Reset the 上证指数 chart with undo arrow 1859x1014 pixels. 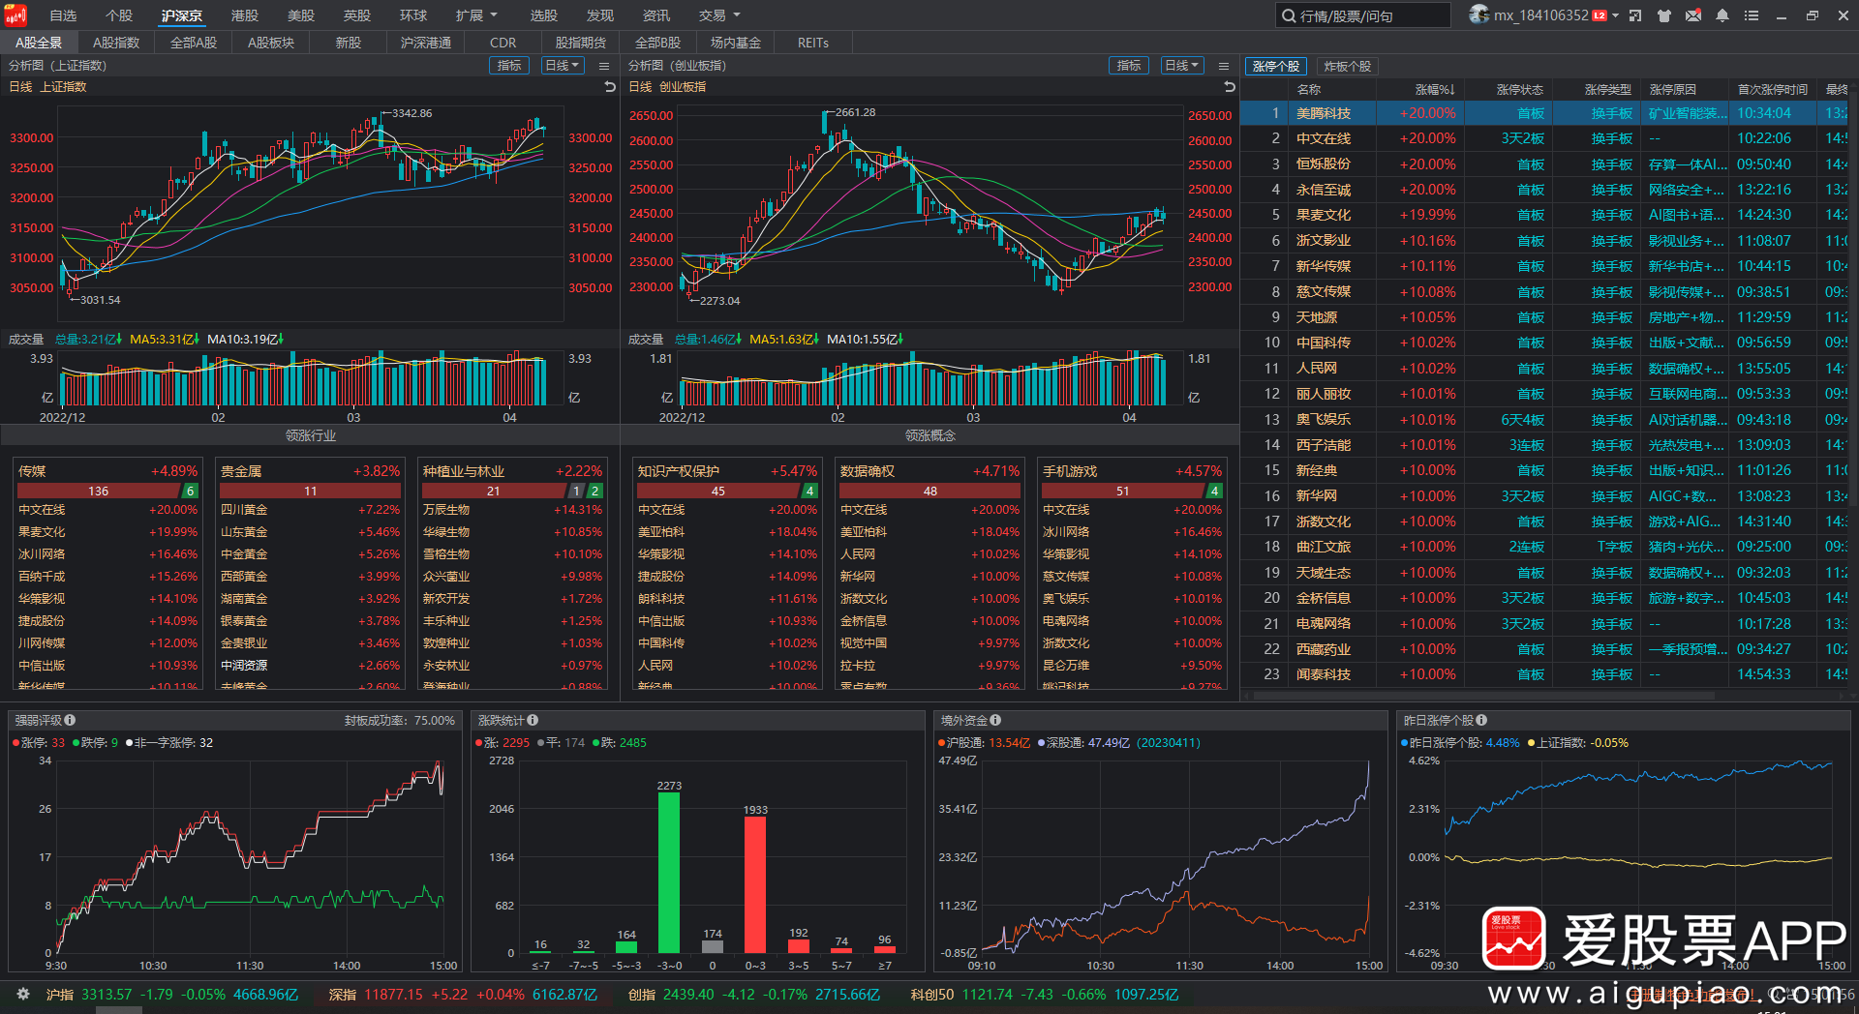coord(610,87)
